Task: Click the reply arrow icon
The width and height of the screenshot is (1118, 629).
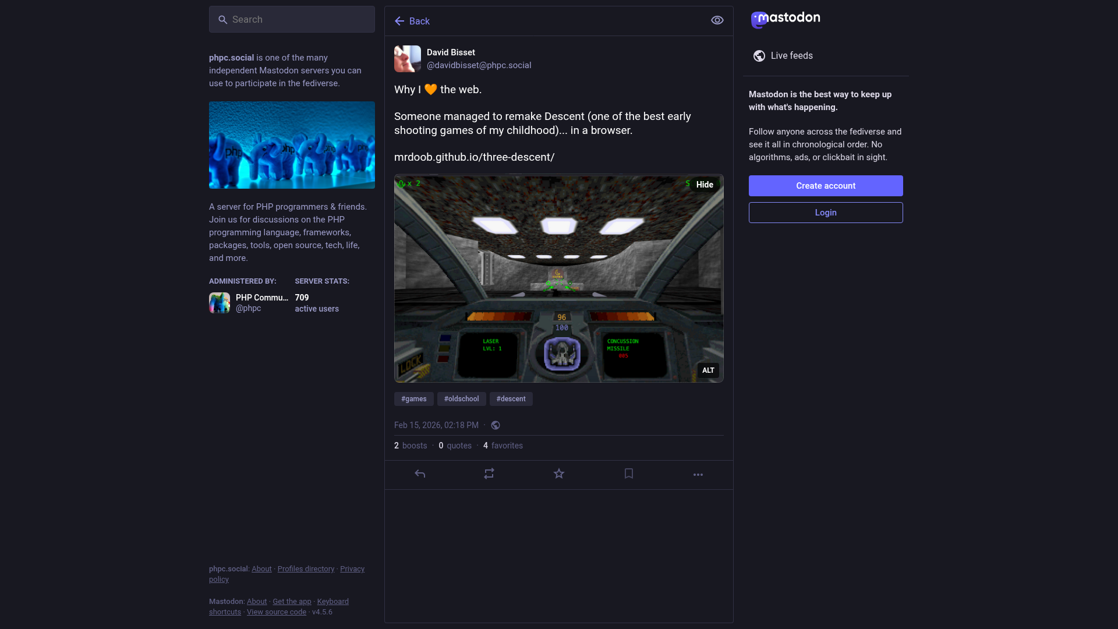Action: [x=420, y=474]
